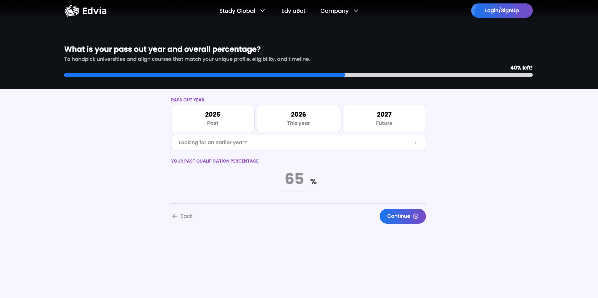The image size is (598, 298).
Task: Select 2026 This year option
Action: tap(298, 119)
